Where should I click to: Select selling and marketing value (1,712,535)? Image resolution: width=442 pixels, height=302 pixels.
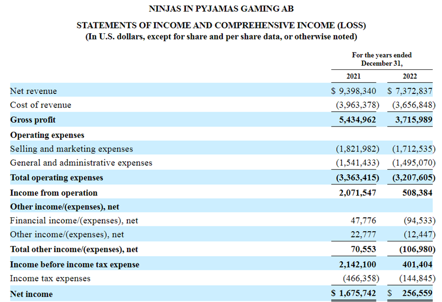(414, 149)
